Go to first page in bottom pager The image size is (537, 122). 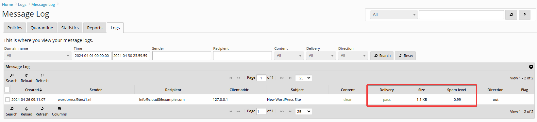(x=230, y=112)
